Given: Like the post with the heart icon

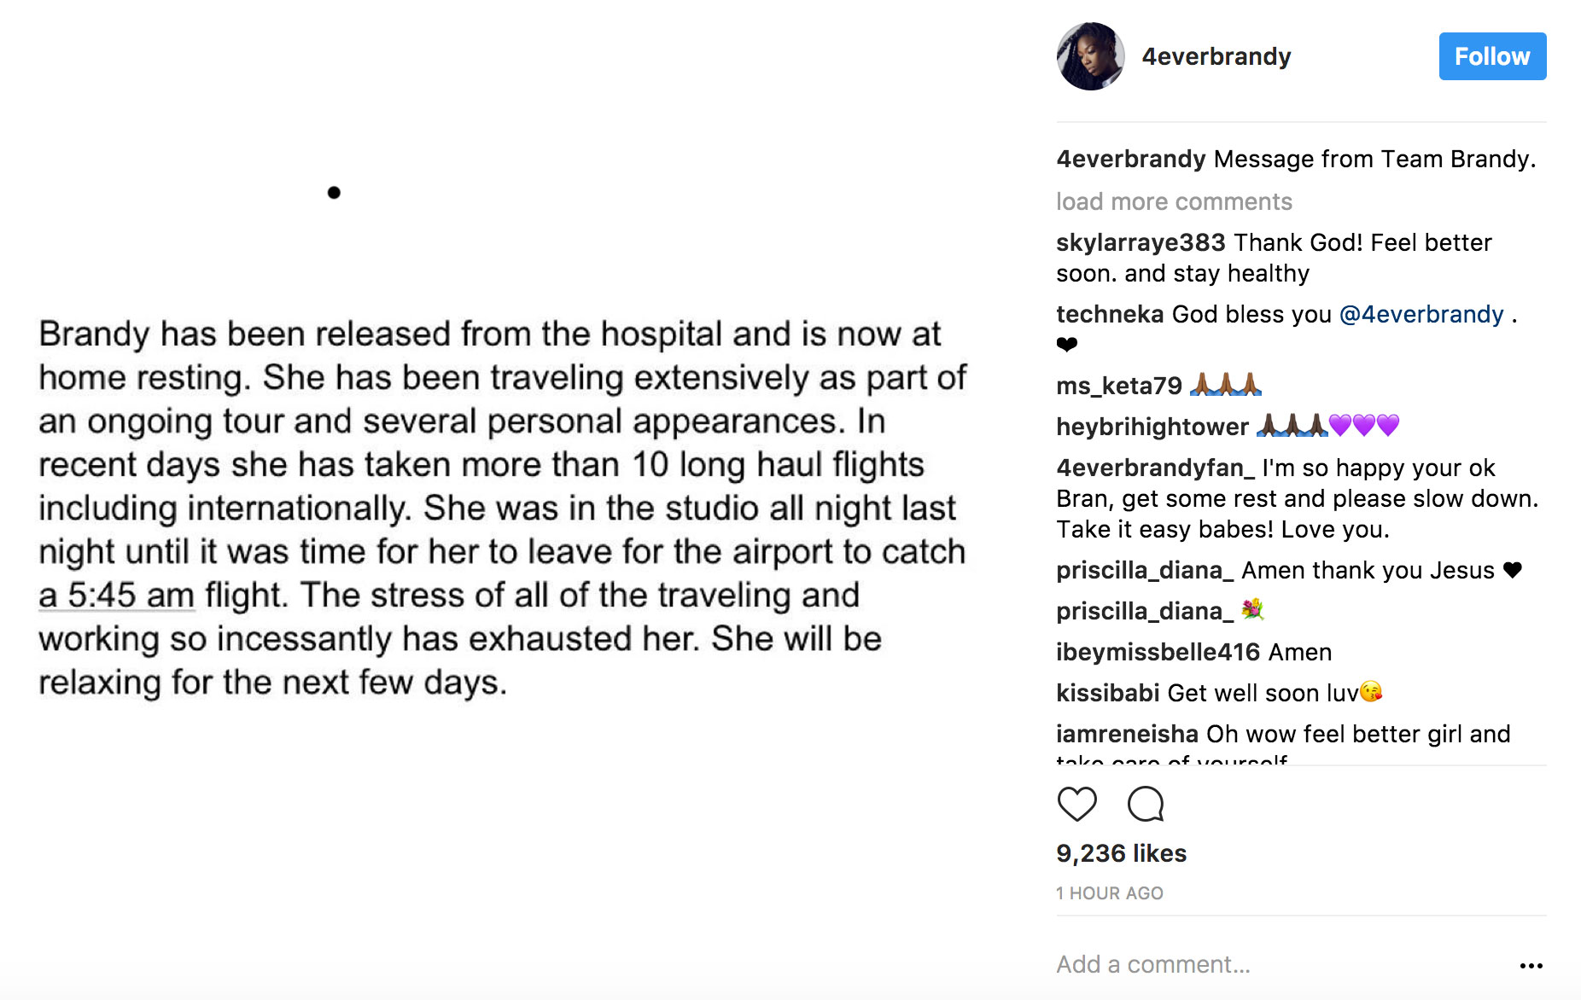Looking at the screenshot, I should 1076,804.
